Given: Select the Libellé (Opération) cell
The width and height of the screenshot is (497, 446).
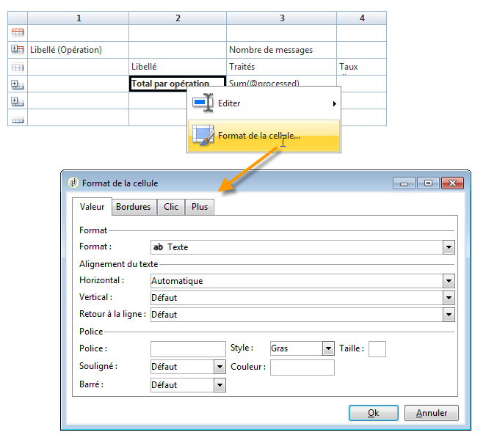Looking at the screenshot, I should [79, 50].
